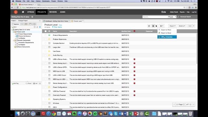The image size is (208, 117).
Task: Open the gear settings dropdown in toolbar
Action: (x=162, y=26)
